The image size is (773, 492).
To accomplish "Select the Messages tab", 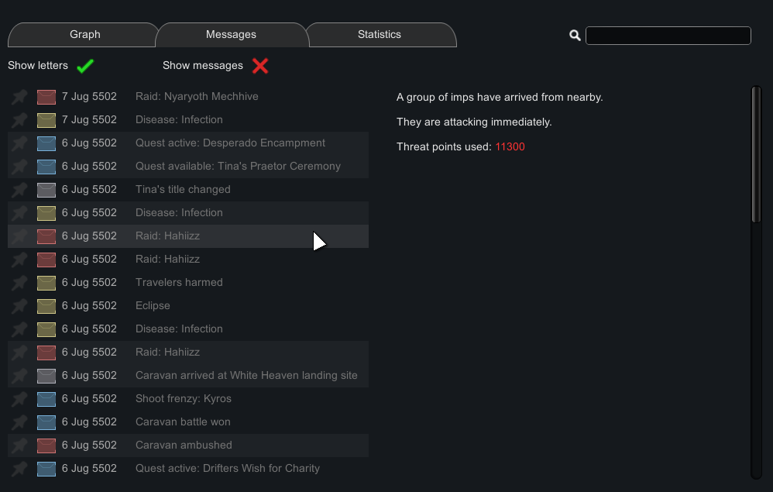I will coord(231,35).
